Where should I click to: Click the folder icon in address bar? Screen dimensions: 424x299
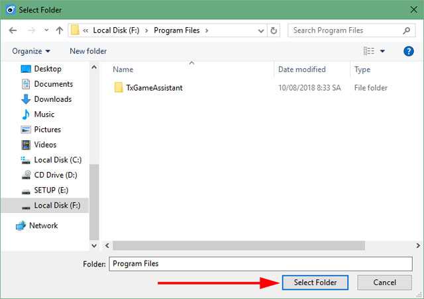pyautogui.click(x=75, y=30)
